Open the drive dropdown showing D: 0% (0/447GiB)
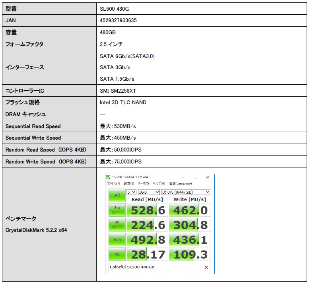The width and height of the screenshot is (309, 284). (186, 192)
